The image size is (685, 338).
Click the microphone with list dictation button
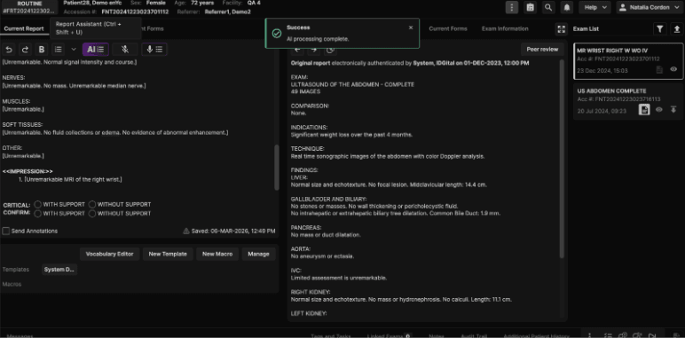coord(154,50)
